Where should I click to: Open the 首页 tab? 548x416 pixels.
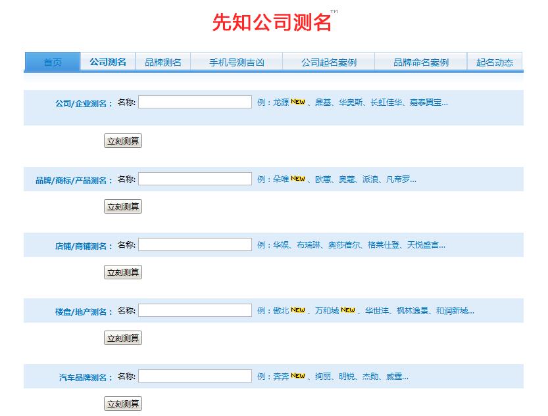point(53,62)
